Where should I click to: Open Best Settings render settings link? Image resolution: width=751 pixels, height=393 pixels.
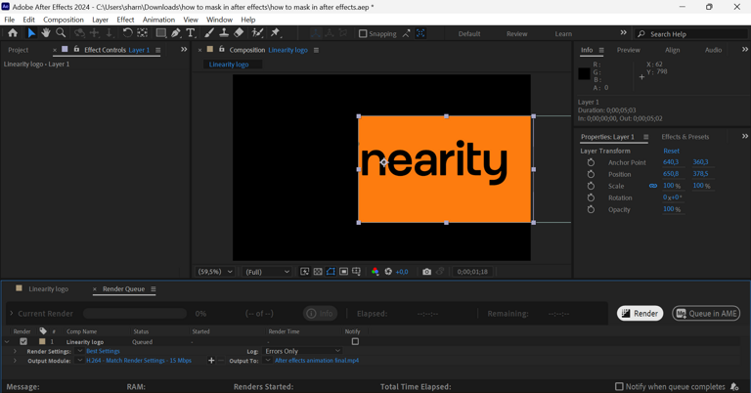pyautogui.click(x=103, y=351)
